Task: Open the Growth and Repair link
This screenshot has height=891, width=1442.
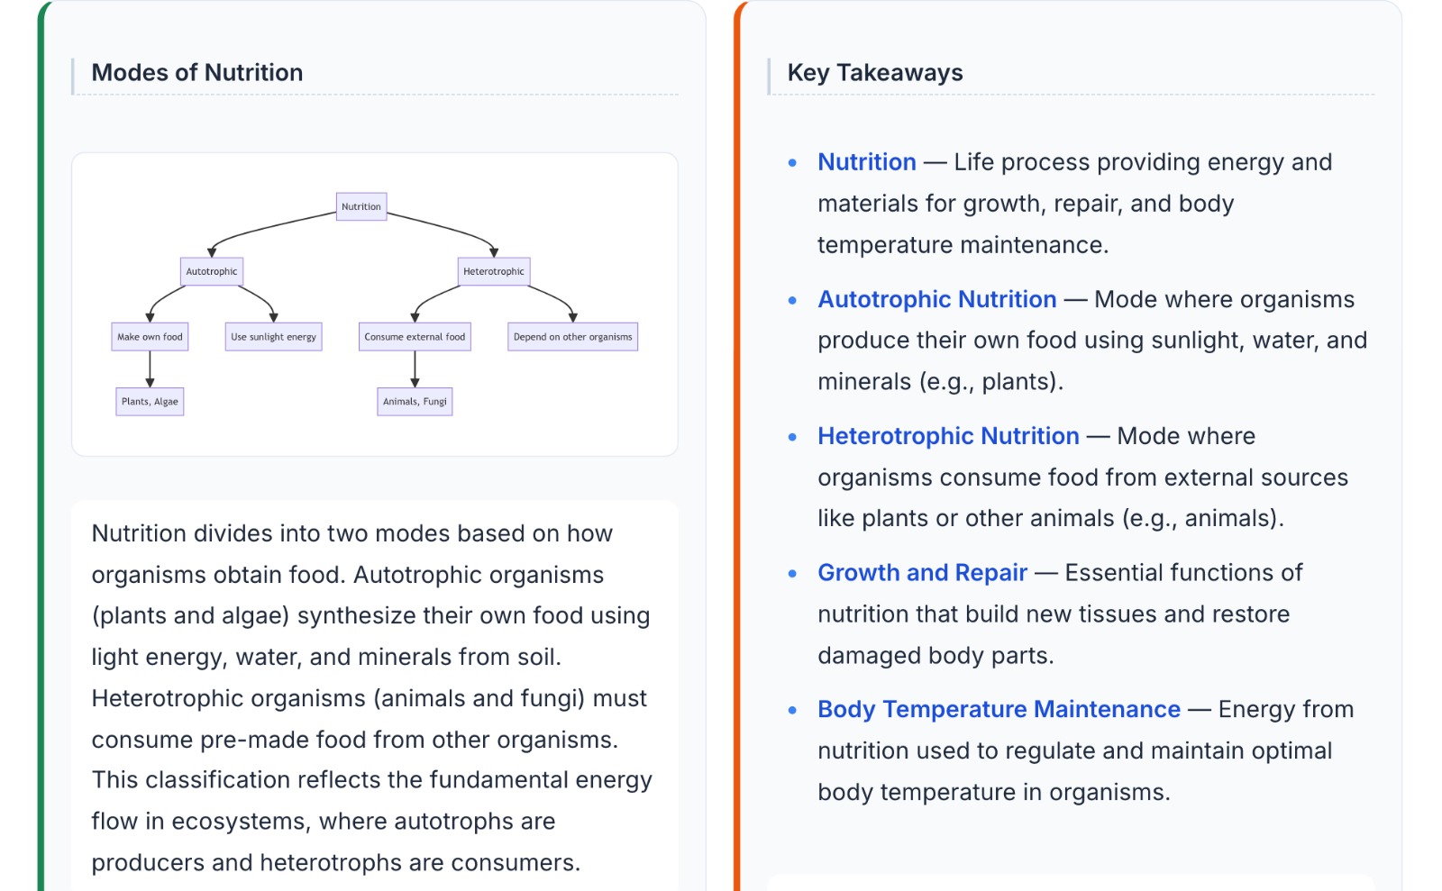Action: coord(922,573)
